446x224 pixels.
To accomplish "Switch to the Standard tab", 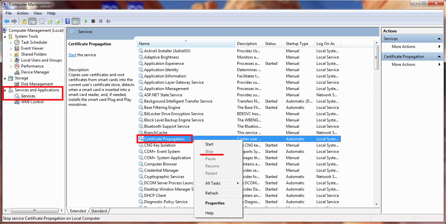I will click(x=99, y=211).
